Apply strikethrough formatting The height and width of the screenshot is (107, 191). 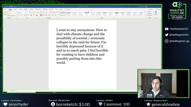coord(25,15)
